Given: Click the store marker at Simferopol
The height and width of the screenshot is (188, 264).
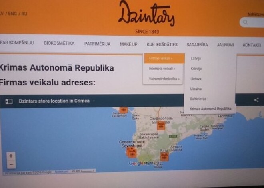Looking at the screenshot, I should [161, 125].
